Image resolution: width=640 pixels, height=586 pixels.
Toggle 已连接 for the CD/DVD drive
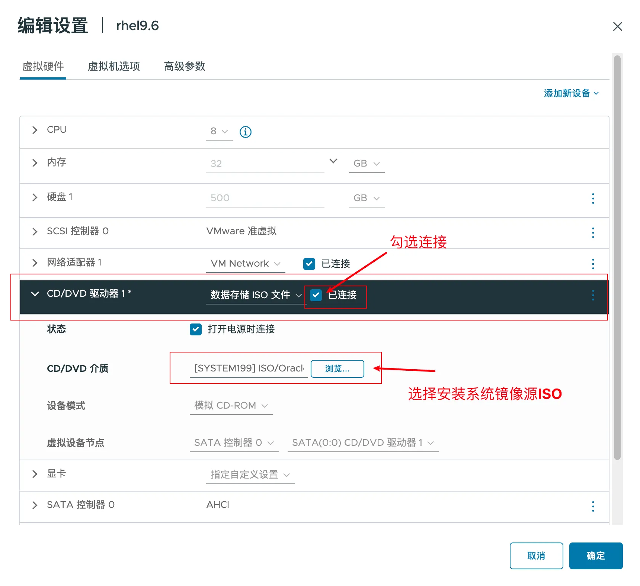click(316, 296)
